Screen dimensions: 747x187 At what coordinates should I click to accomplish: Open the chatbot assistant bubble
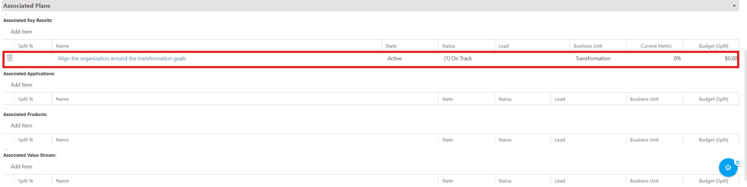(x=728, y=168)
